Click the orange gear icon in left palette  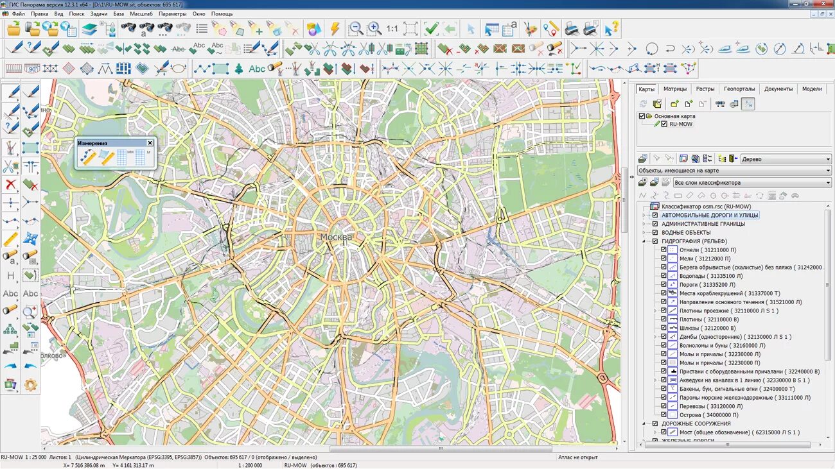(x=30, y=385)
